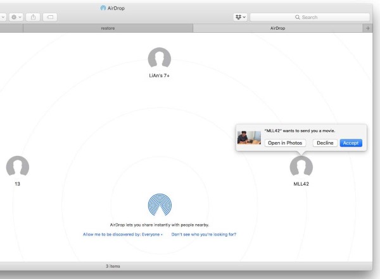Click the blue AirDrop radar icon

[159, 205]
